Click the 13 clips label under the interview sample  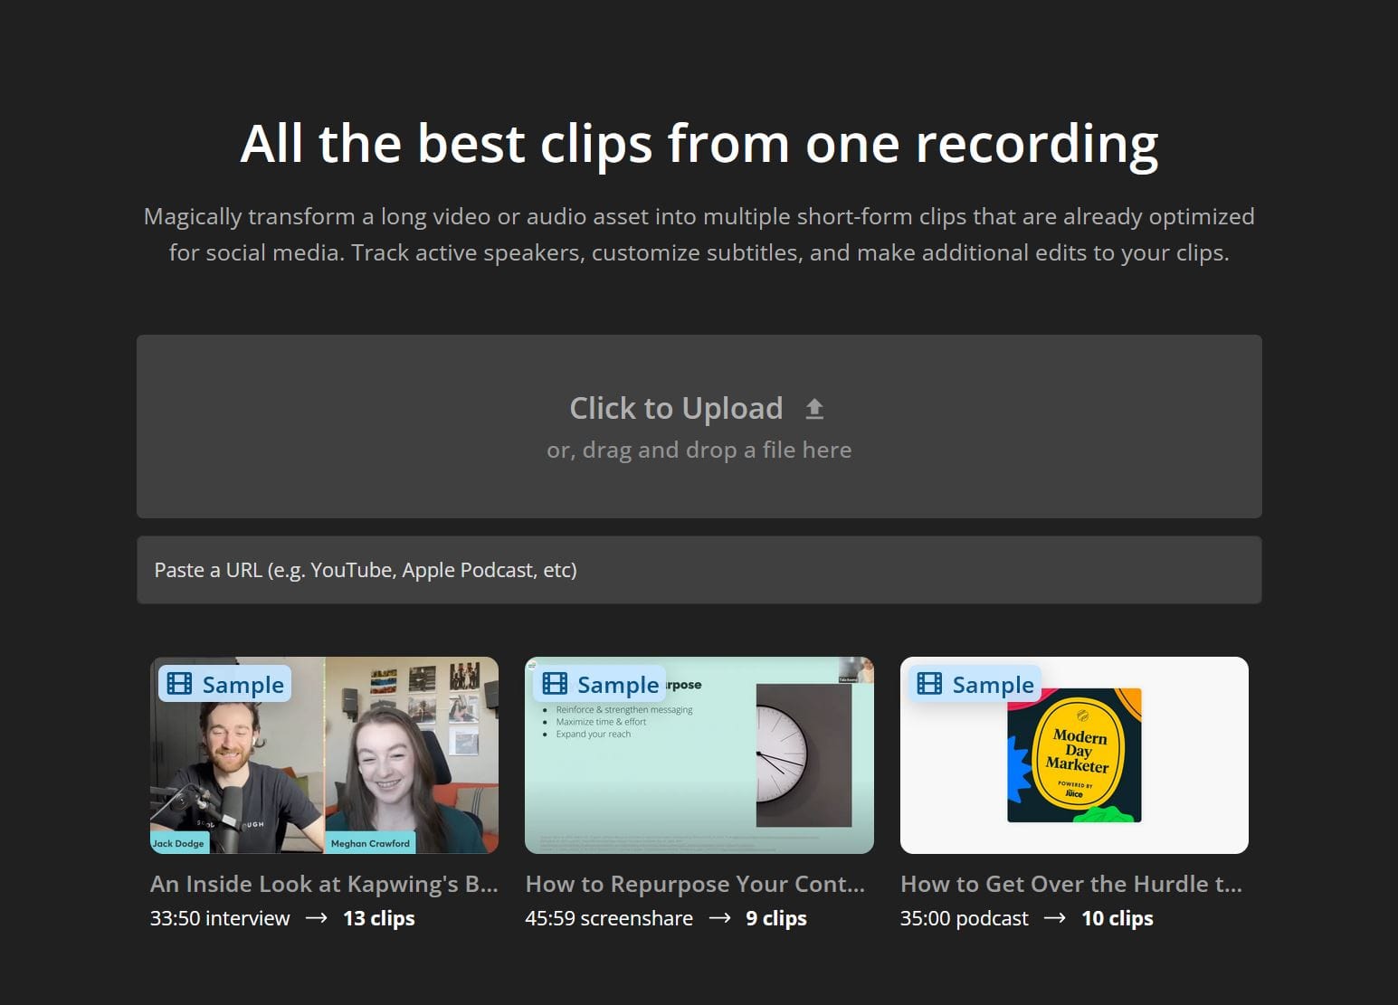378,918
